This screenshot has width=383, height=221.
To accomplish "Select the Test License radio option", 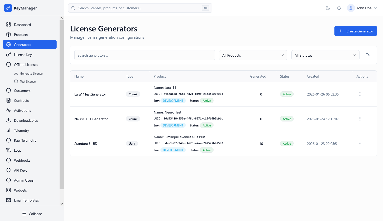I will point(16,81).
